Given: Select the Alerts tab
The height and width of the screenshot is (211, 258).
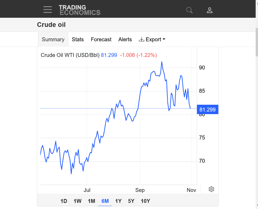Looking at the screenshot, I should click(125, 39).
